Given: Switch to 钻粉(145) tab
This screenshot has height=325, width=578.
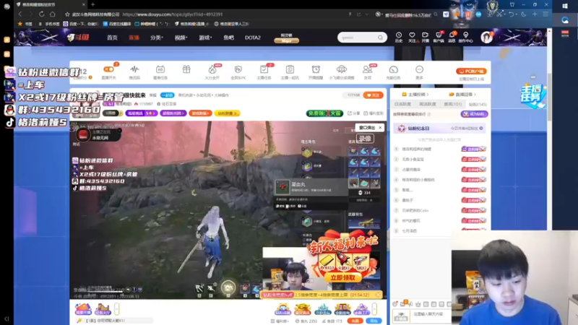Looking at the screenshot, I should coord(478,104).
